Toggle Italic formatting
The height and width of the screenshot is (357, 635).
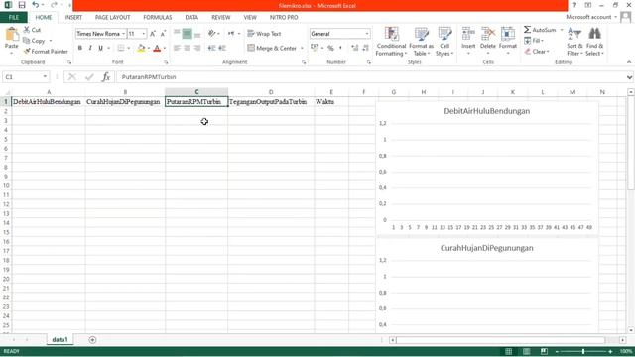pos(90,48)
